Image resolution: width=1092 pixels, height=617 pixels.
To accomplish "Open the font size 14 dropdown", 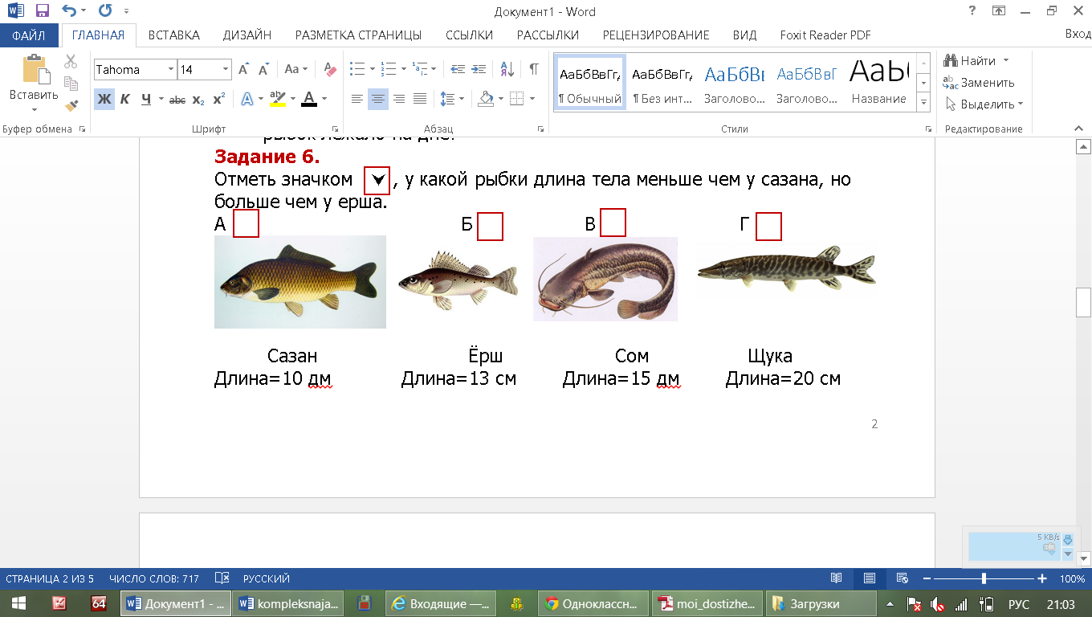I will 226,70.
